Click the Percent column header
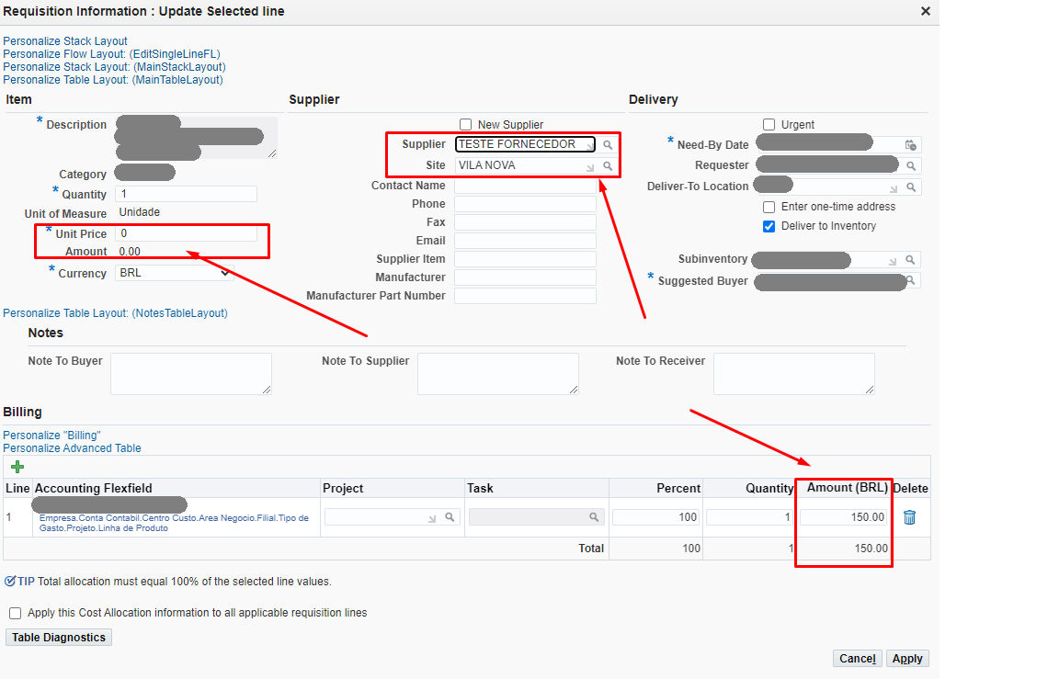1059x679 pixels. pyautogui.click(x=678, y=488)
